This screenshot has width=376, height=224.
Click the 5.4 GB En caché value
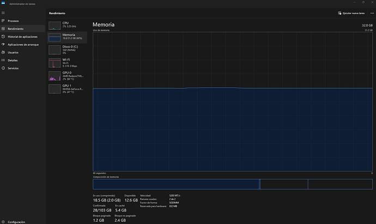(120, 210)
